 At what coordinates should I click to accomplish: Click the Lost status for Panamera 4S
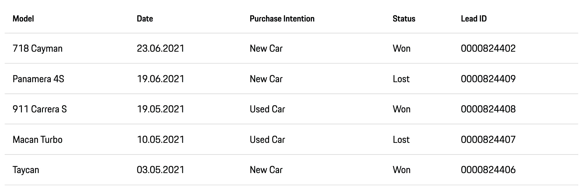tap(401, 79)
